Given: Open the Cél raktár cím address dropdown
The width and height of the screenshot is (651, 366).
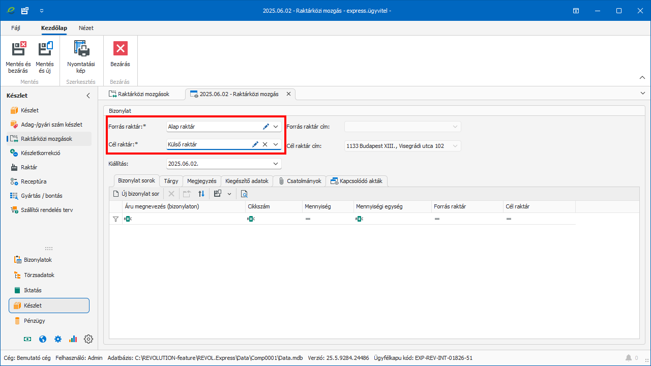Looking at the screenshot, I should point(455,146).
